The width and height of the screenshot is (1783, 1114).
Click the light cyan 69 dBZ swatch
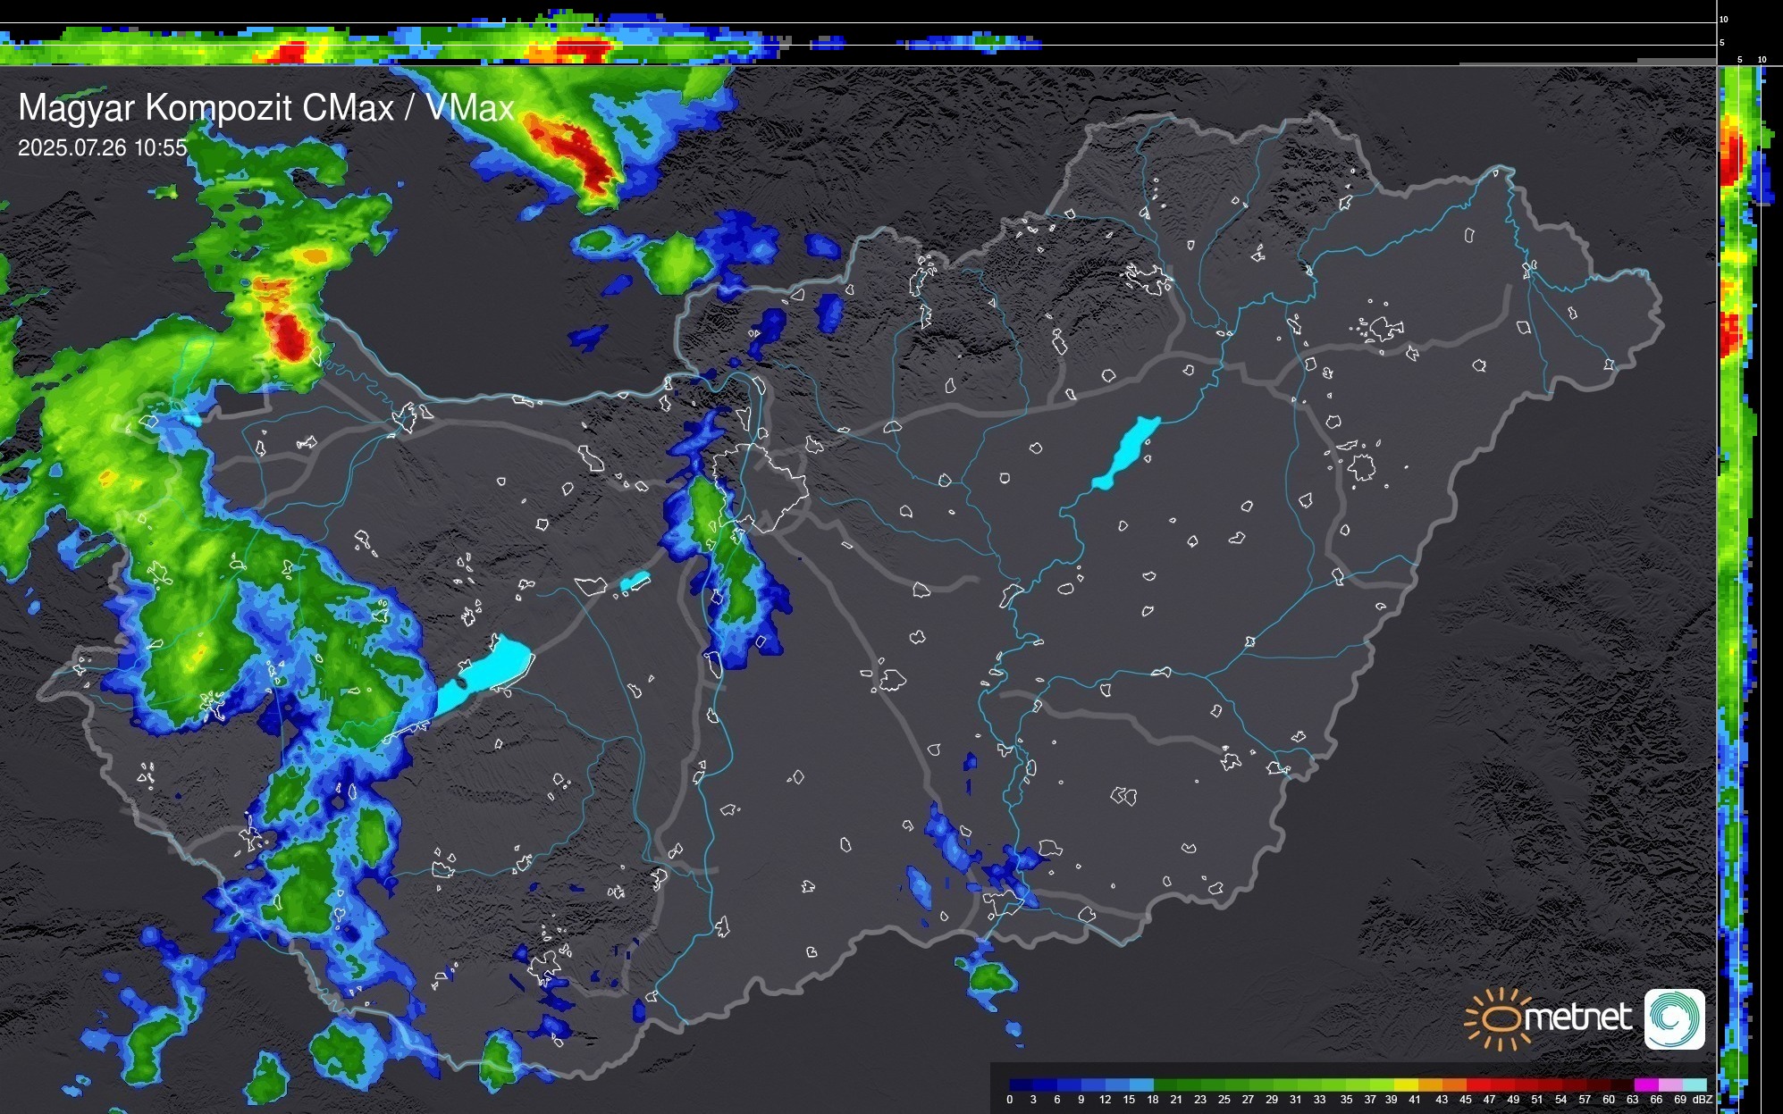[x=1694, y=1085]
